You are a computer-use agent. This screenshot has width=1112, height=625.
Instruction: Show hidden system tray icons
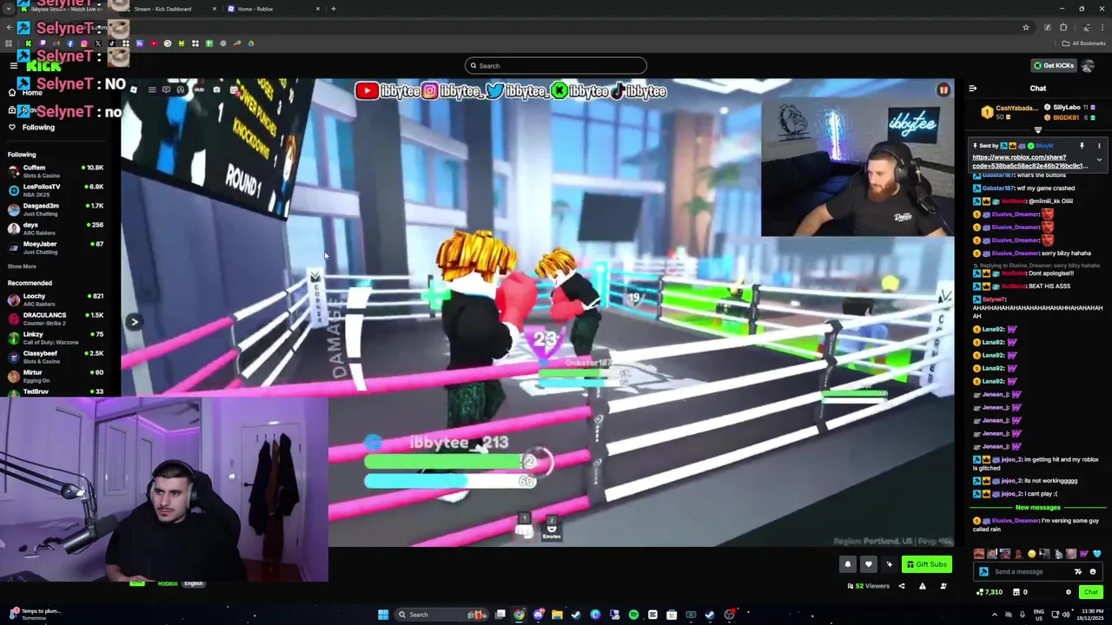click(x=995, y=615)
